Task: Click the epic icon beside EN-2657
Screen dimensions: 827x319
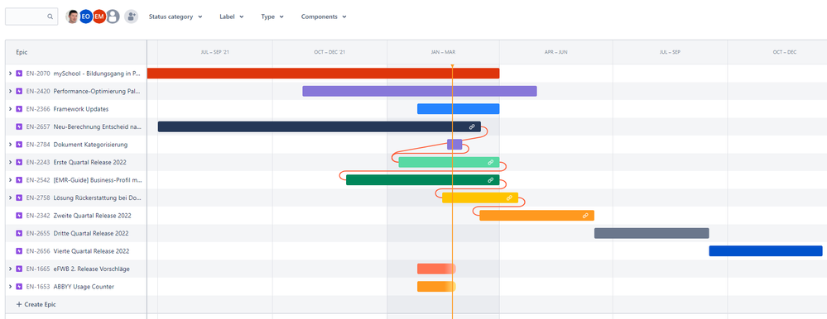Action: (x=20, y=127)
